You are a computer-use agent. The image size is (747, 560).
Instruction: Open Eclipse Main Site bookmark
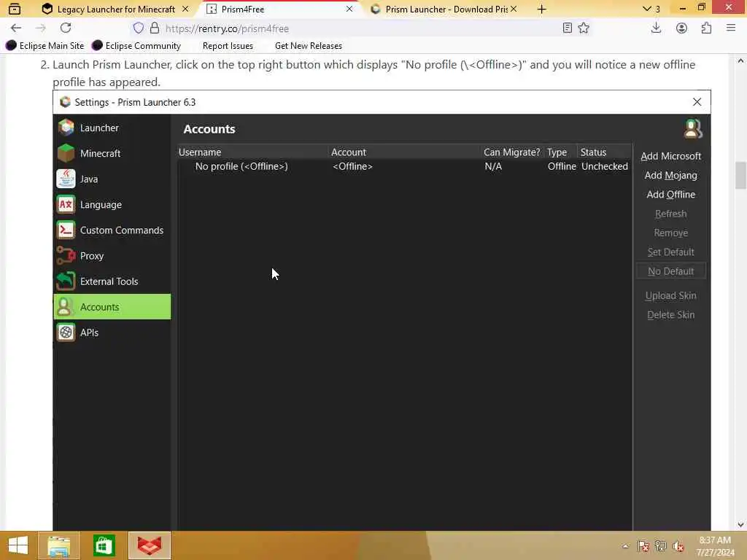point(44,46)
